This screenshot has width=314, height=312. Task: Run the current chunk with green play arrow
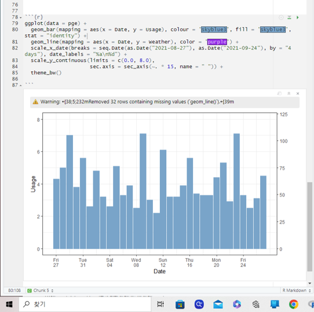click(x=298, y=17)
